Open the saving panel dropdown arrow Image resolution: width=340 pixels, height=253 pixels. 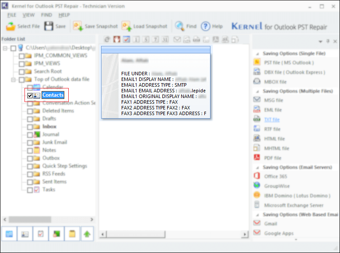click(x=320, y=42)
